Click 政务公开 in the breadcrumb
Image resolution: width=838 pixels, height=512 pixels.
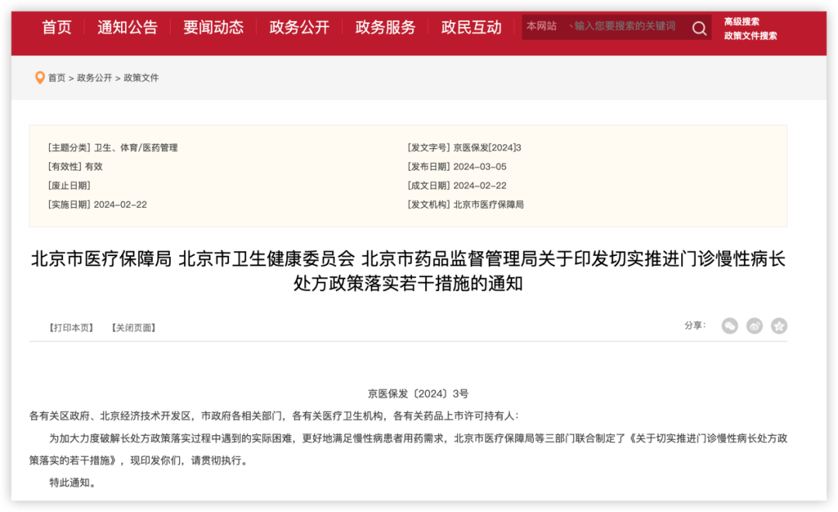pos(95,78)
